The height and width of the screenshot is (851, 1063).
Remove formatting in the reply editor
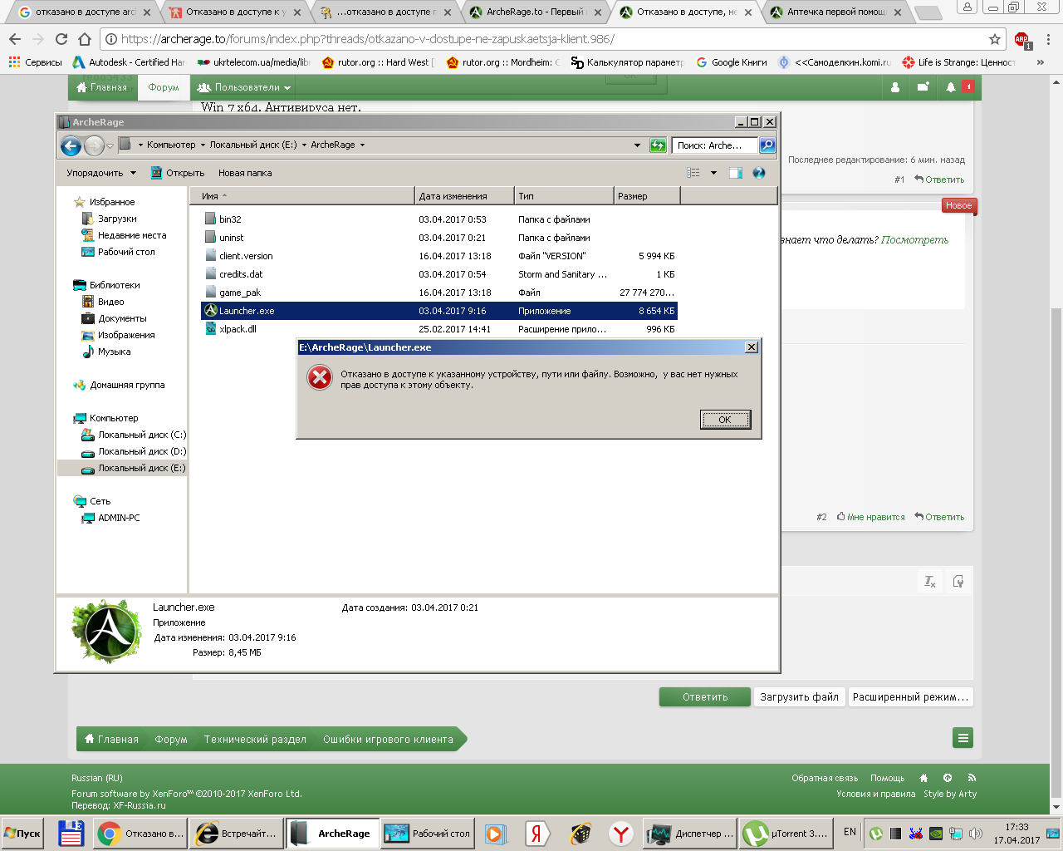pos(930,582)
